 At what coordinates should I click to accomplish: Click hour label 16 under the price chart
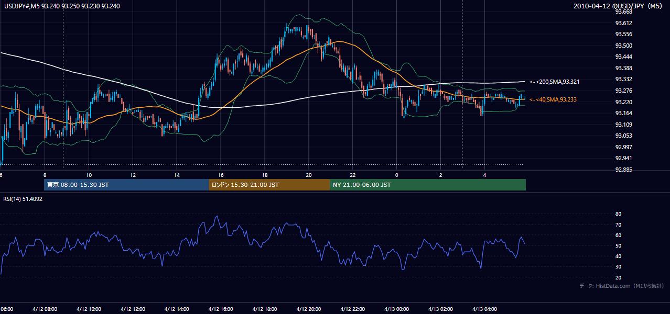coord(221,175)
